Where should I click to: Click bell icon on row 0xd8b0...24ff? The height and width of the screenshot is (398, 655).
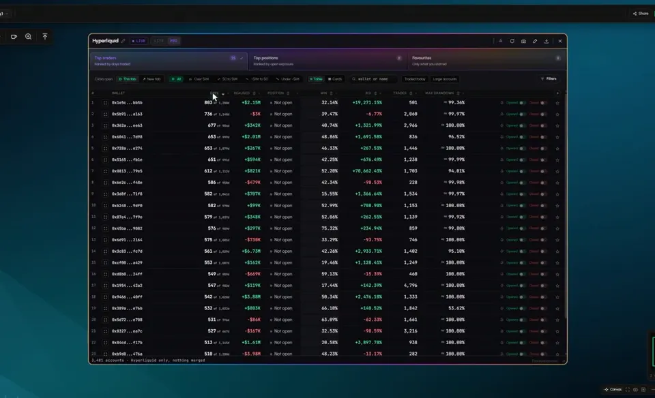click(x=501, y=274)
